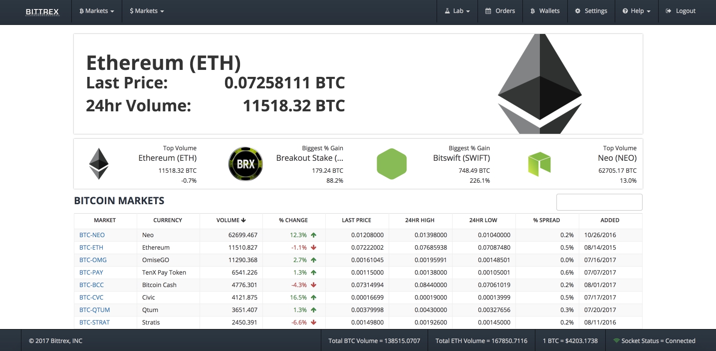
Task: Select the Ethereum (ETH) top volume label
Action: (167, 158)
